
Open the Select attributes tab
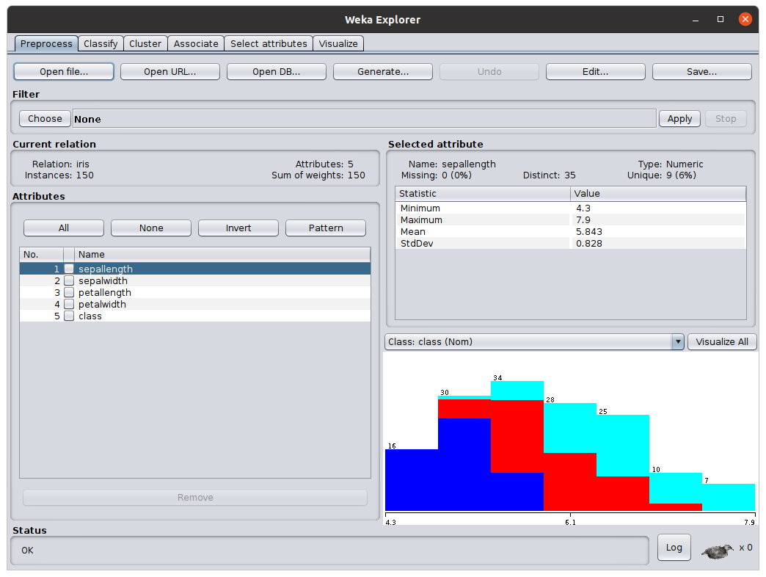[269, 43]
